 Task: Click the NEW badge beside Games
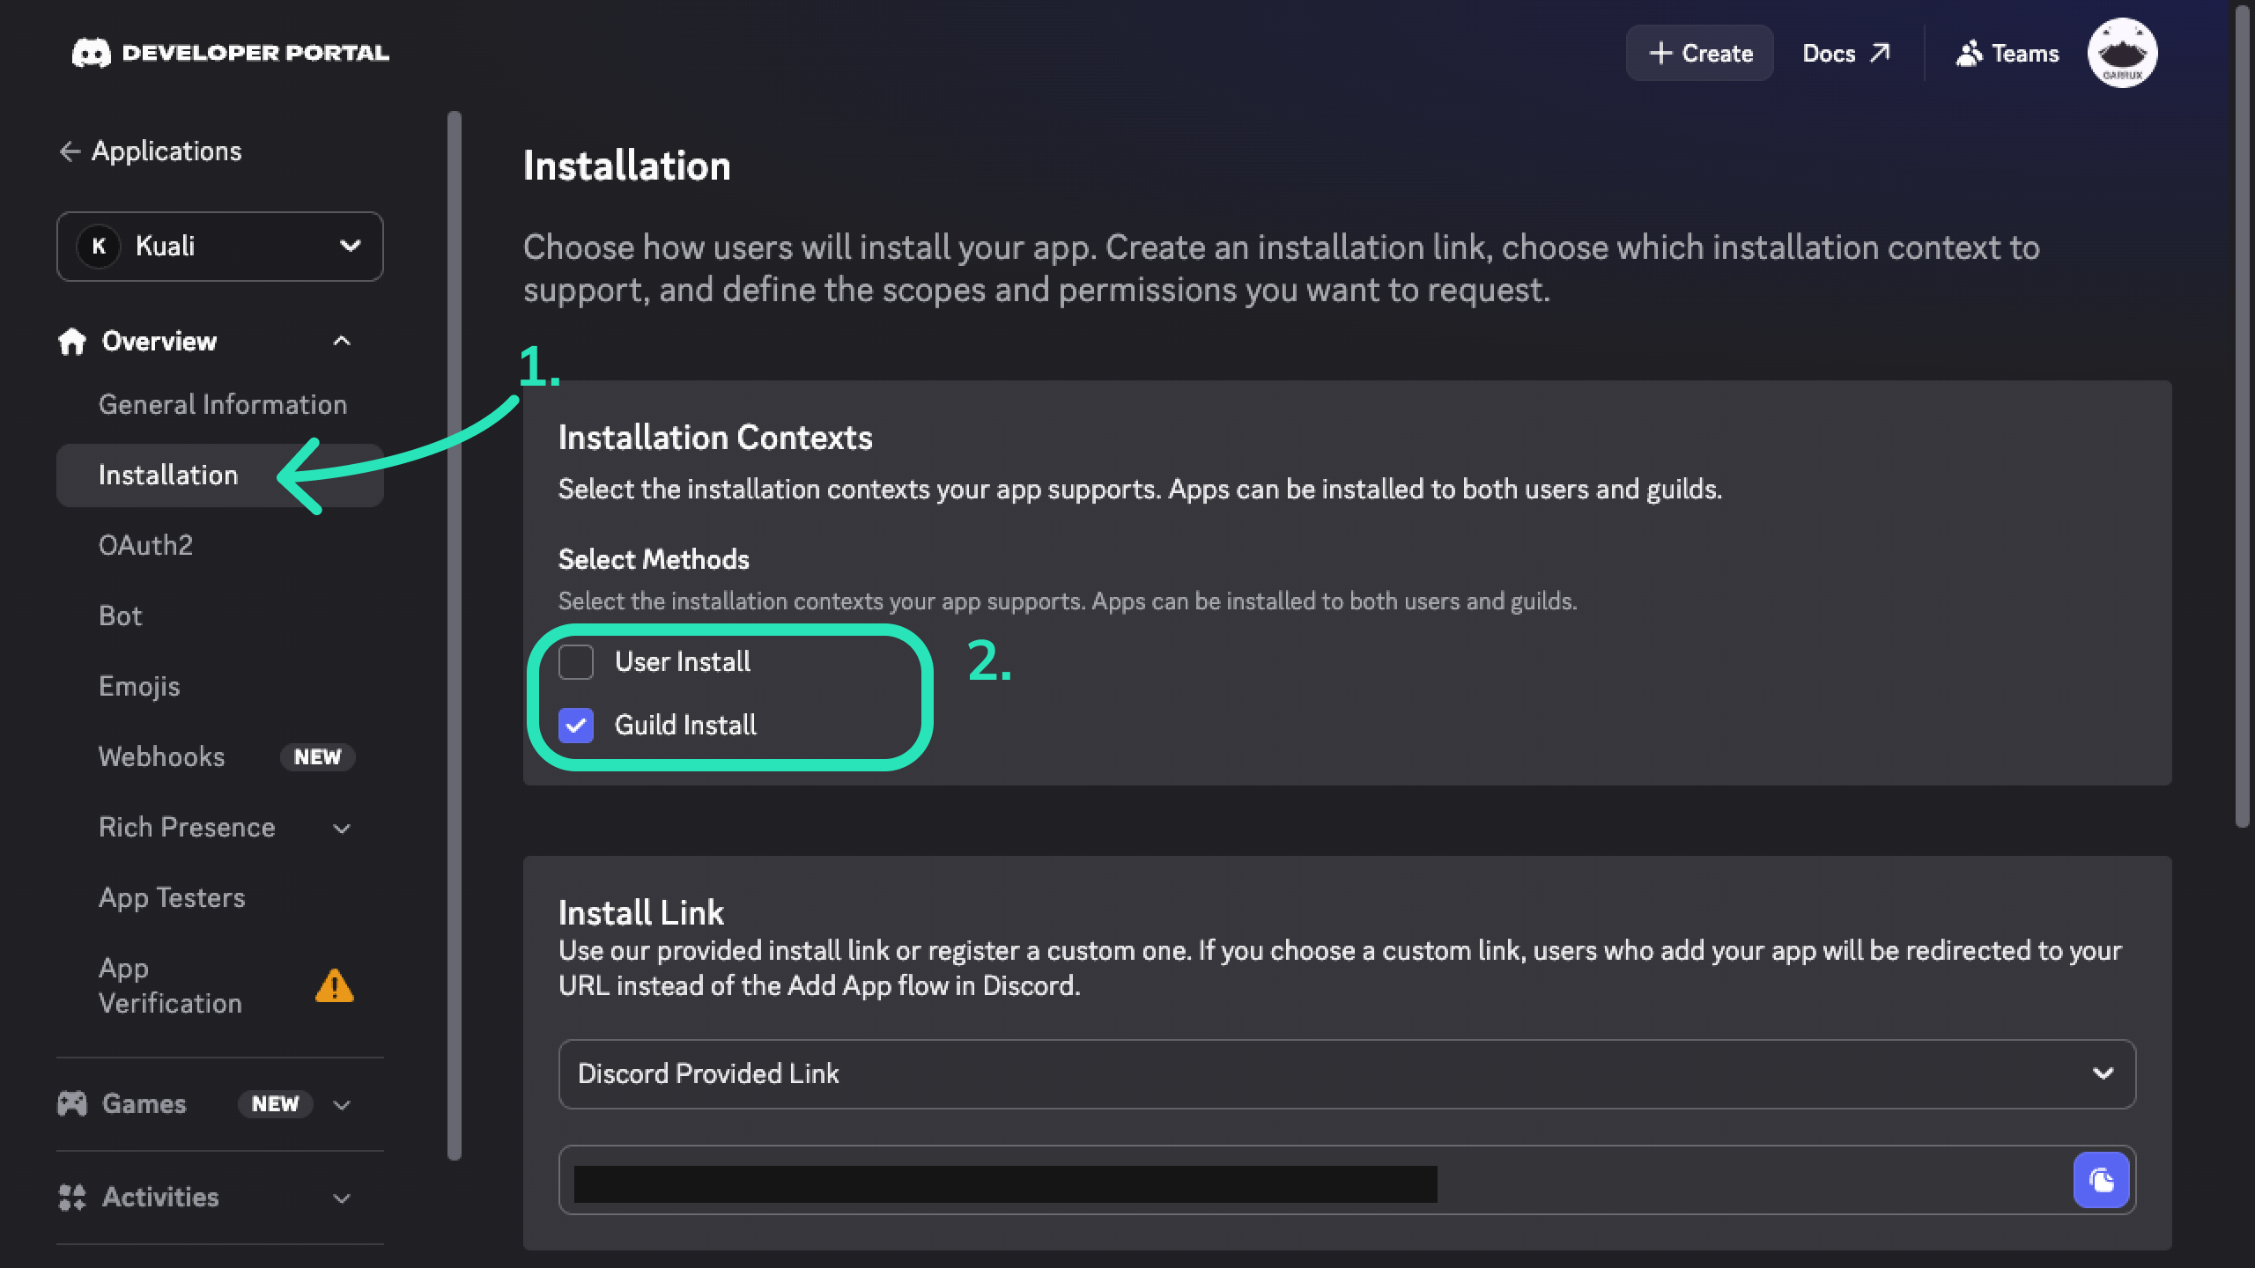pyautogui.click(x=275, y=1104)
